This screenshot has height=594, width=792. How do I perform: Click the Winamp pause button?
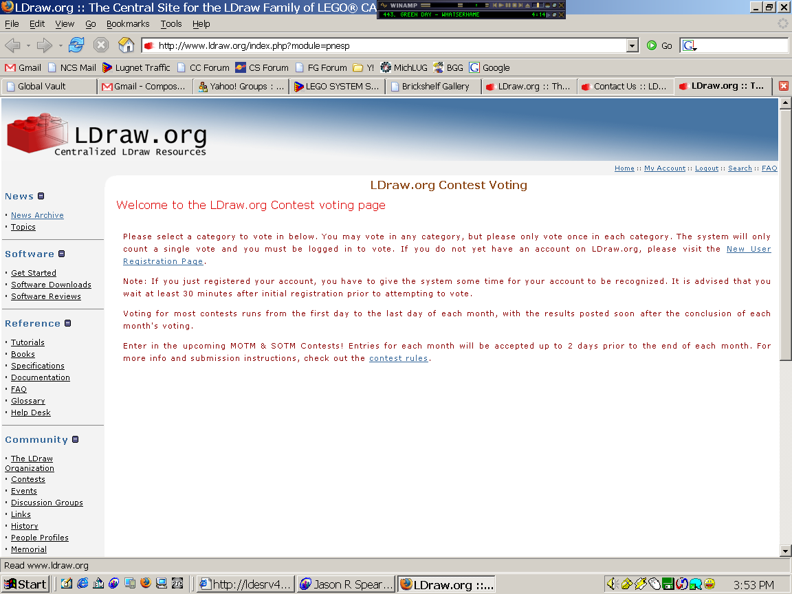(x=507, y=5)
